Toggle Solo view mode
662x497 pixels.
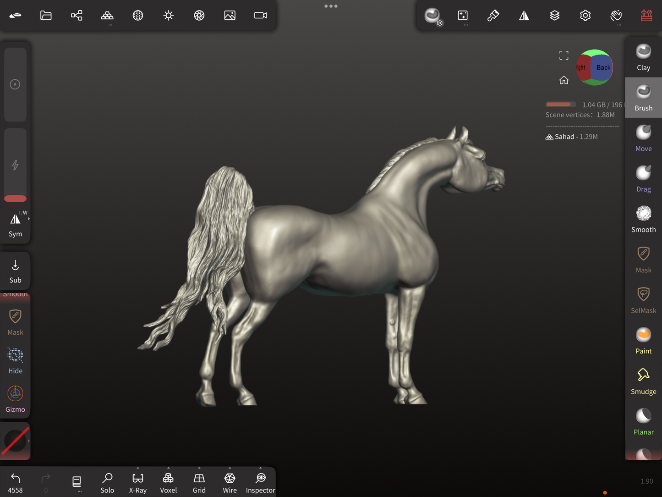[107, 483]
